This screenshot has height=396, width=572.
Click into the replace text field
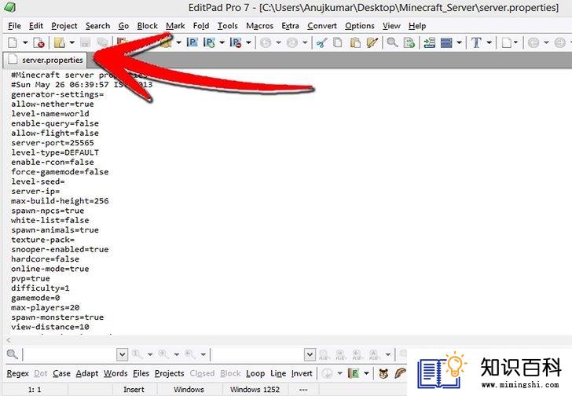coord(258,354)
